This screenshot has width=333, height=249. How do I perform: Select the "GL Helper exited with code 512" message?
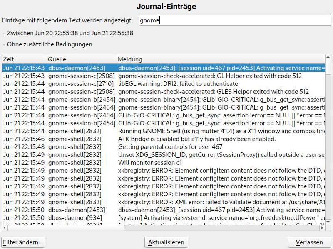pyautogui.click(x=210, y=76)
